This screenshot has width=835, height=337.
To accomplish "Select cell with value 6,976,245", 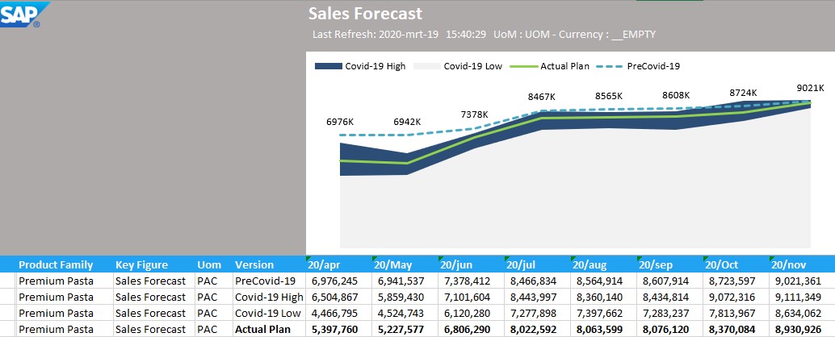I will tap(338, 281).
